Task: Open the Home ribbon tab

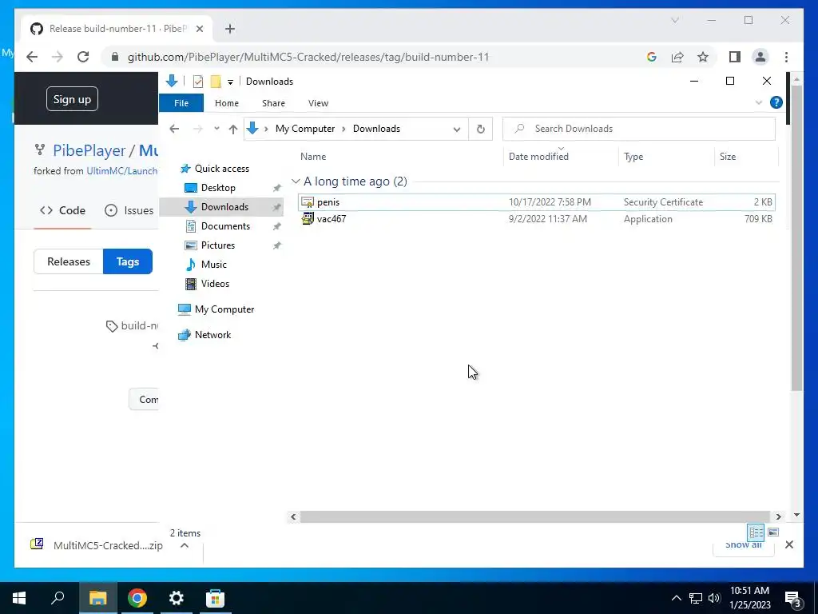Action: click(x=226, y=103)
